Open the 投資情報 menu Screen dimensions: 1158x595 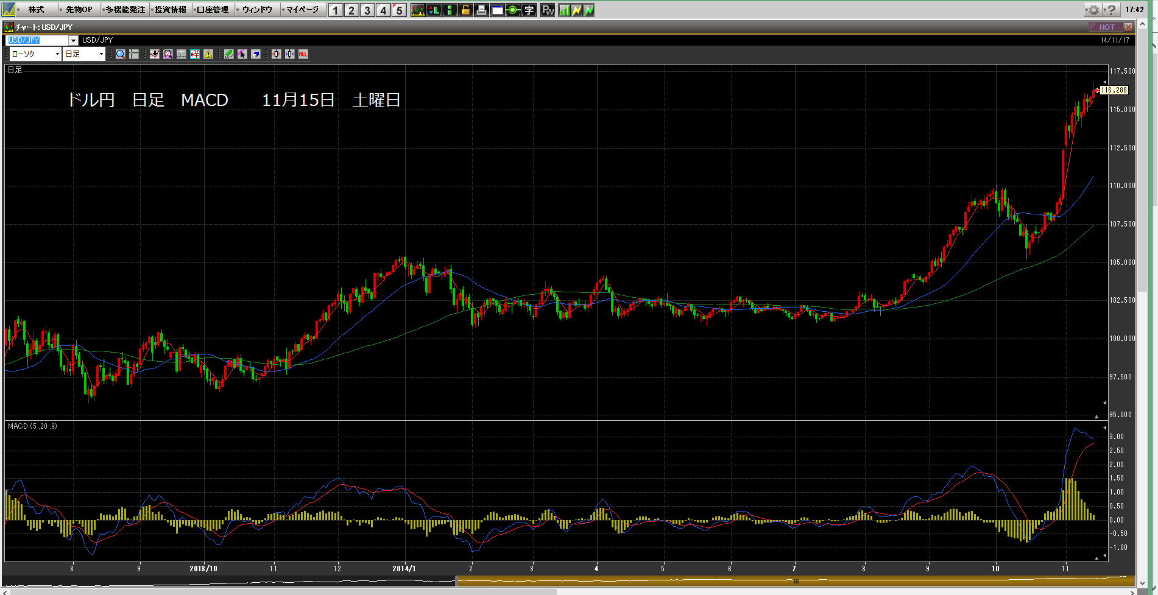pos(170,10)
